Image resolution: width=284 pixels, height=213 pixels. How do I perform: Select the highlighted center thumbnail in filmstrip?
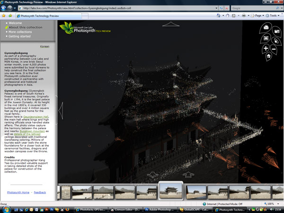pos(171,191)
